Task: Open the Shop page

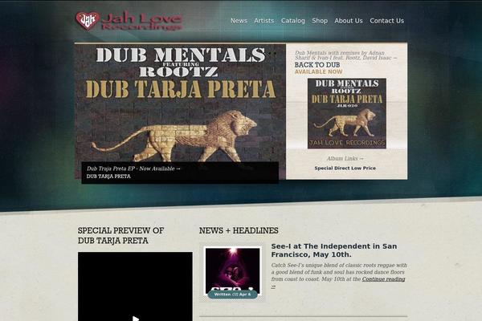Action: (x=320, y=21)
